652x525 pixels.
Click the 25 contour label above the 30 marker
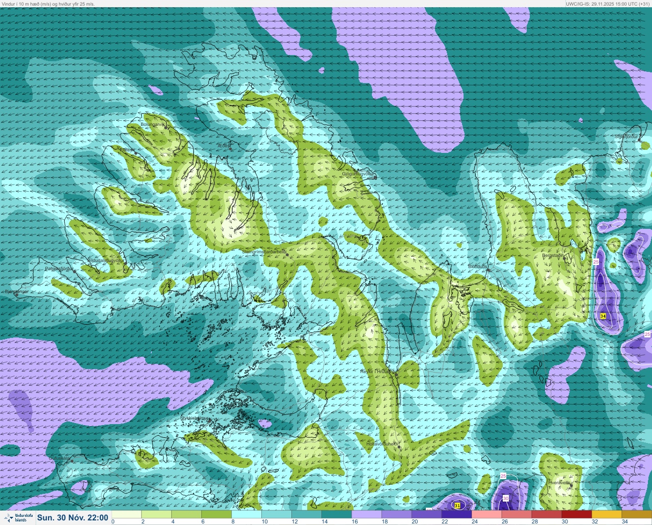coord(503,476)
